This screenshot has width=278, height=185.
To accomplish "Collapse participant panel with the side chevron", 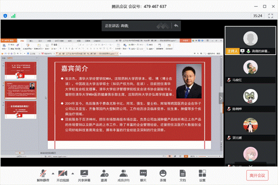I will (221, 98).
